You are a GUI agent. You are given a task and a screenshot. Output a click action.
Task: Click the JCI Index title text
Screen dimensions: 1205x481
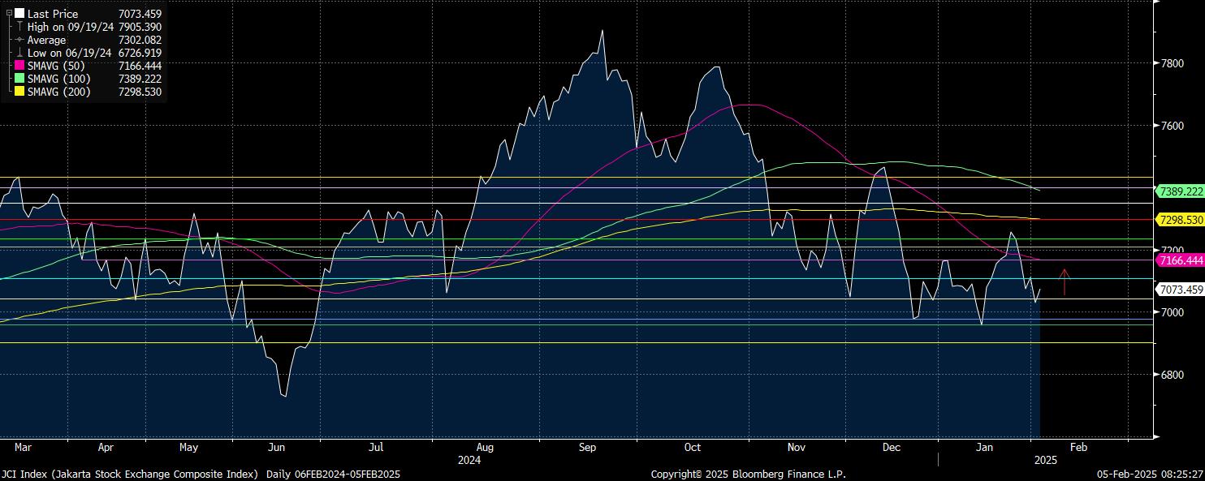click(x=130, y=474)
